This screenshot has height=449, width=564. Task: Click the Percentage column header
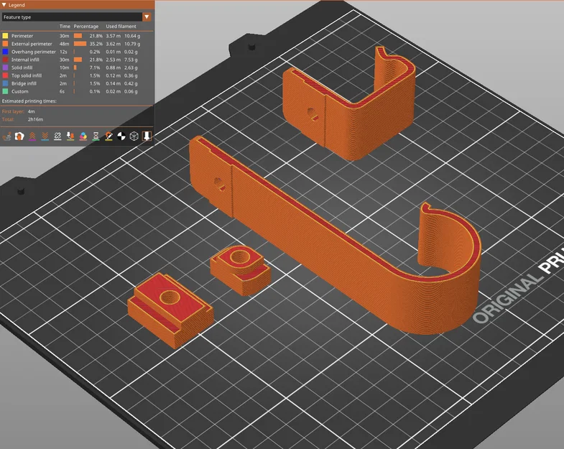click(86, 27)
